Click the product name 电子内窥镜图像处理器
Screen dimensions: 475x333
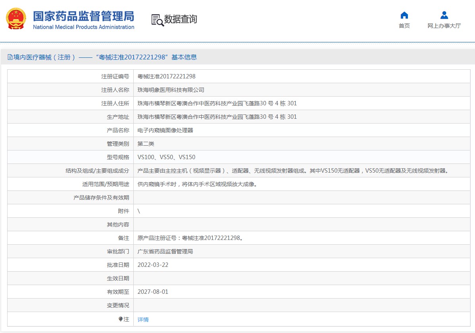click(165, 130)
